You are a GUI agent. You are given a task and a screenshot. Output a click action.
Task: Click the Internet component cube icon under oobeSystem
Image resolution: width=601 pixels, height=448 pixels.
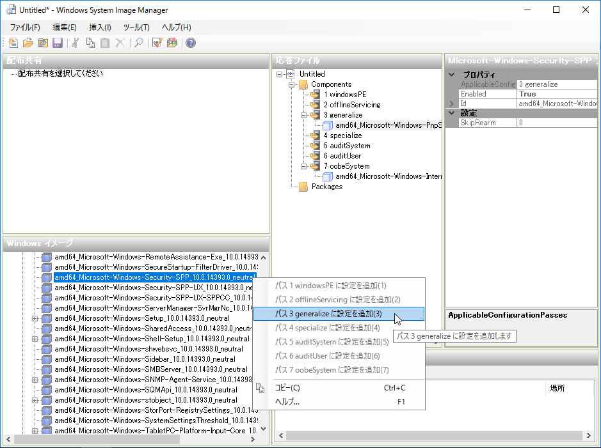(x=327, y=176)
